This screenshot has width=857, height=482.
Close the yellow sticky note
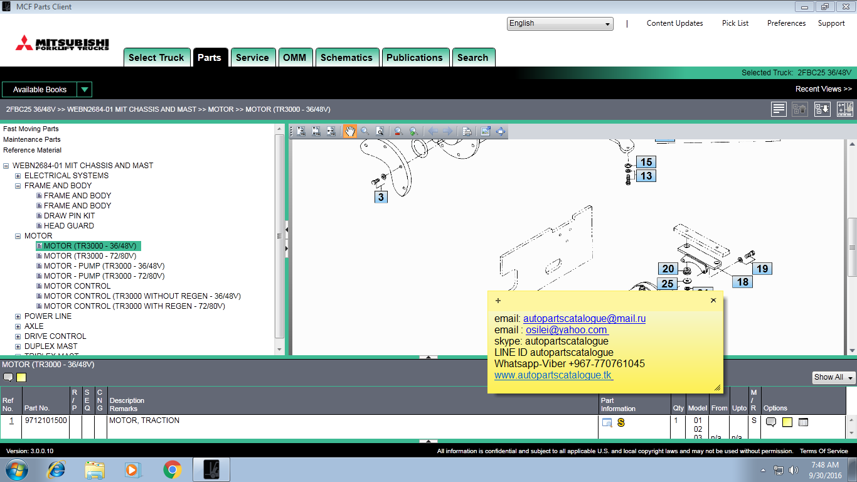(713, 301)
